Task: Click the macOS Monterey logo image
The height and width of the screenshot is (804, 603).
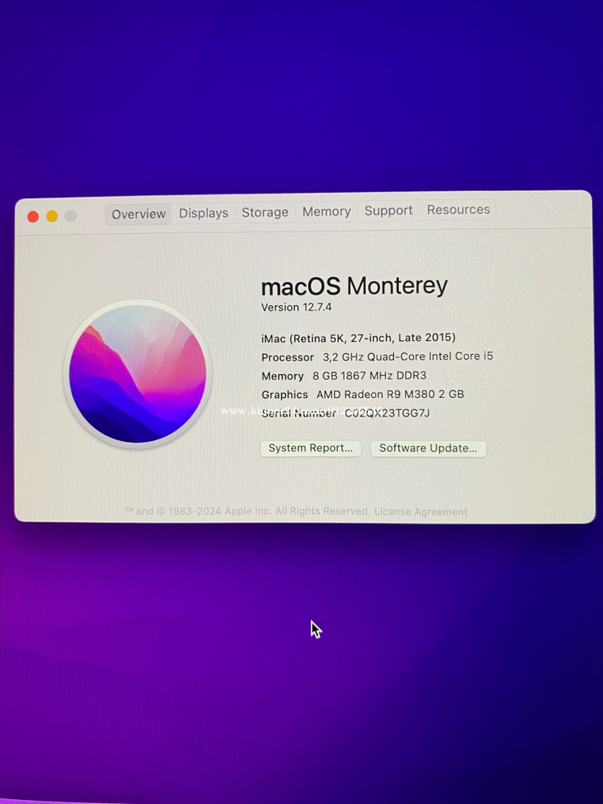Action: 138,374
